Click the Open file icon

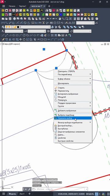point(7,19)
